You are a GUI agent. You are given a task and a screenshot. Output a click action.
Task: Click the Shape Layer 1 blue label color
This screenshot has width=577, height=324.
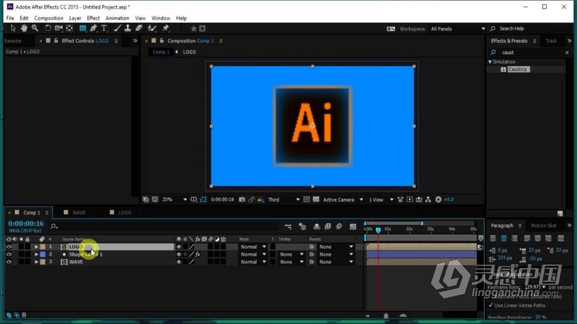pyautogui.click(x=43, y=254)
